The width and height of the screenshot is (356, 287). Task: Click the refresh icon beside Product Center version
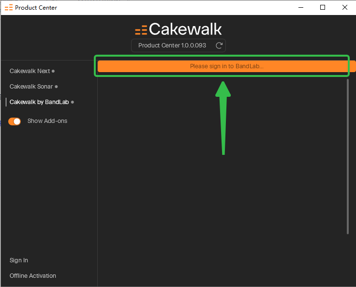[x=219, y=45]
